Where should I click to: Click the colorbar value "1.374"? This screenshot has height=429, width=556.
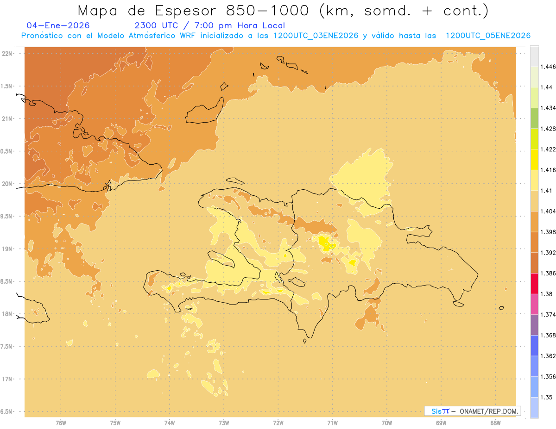tap(548, 315)
